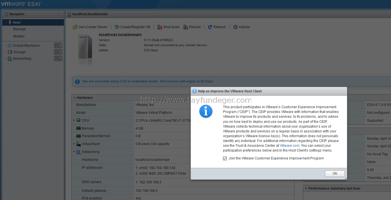Collapse the Performance summary last hour panel

tap(306, 188)
